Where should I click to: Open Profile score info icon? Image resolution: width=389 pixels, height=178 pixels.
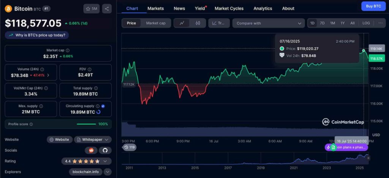pos(31,124)
